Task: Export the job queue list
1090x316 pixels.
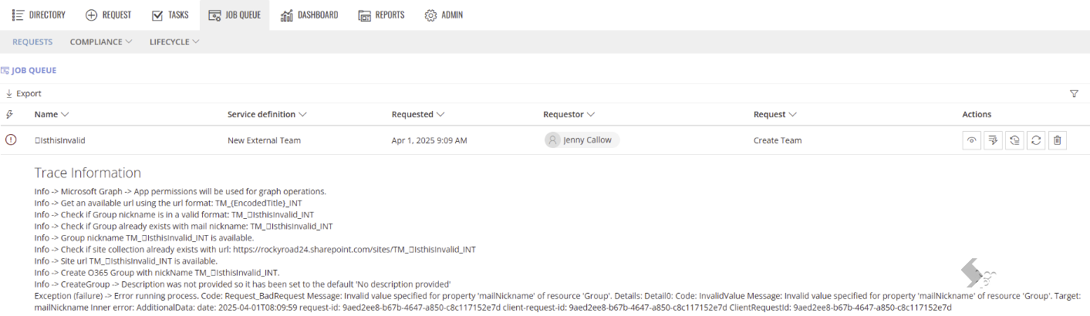Action: click(x=23, y=93)
